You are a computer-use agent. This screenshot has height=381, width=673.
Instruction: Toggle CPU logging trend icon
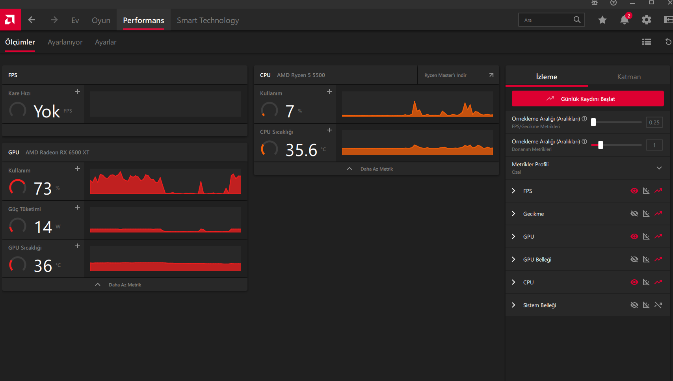pyautogui.click(x=658, y=282)
